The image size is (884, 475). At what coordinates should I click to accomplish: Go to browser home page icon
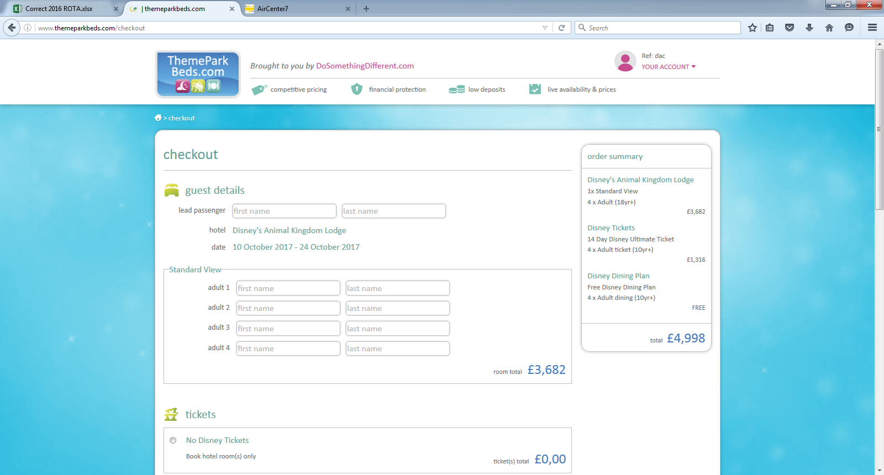[x=829, y=28]
